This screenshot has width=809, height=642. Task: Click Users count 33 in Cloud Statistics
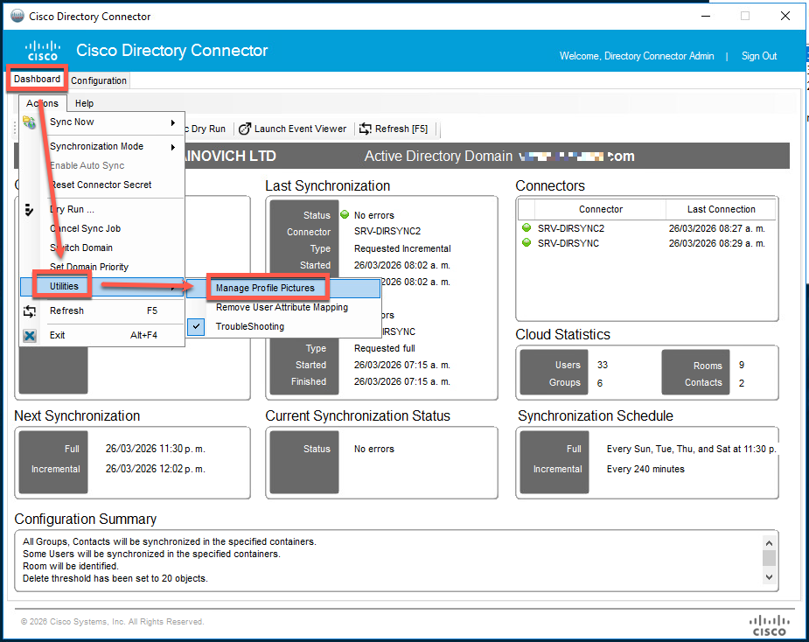point(603,365)
